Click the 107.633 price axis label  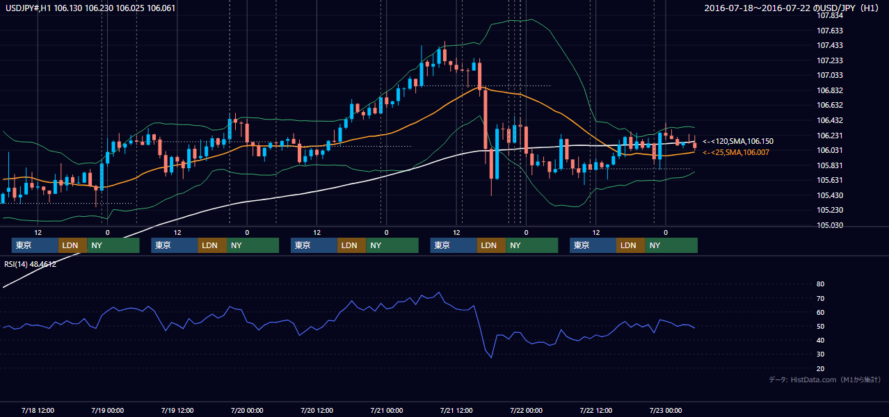pos(831,31)
